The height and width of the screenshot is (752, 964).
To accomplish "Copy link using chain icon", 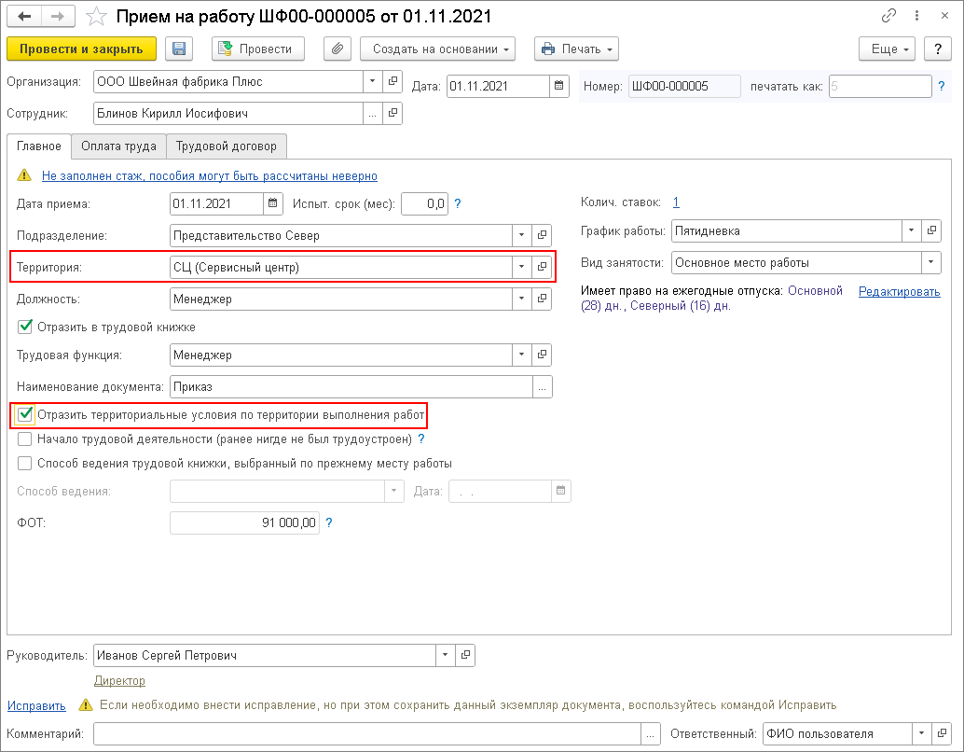I will tap(888, 17).
